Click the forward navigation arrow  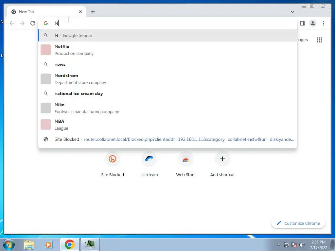[22, 23]
